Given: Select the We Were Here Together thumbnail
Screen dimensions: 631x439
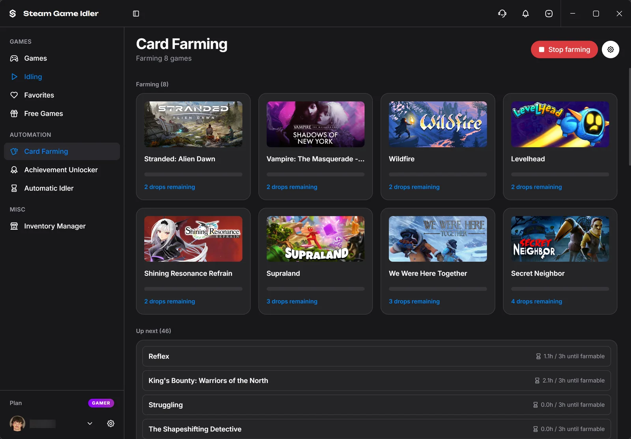Looking at the screenshot, I should coord(438,239).
